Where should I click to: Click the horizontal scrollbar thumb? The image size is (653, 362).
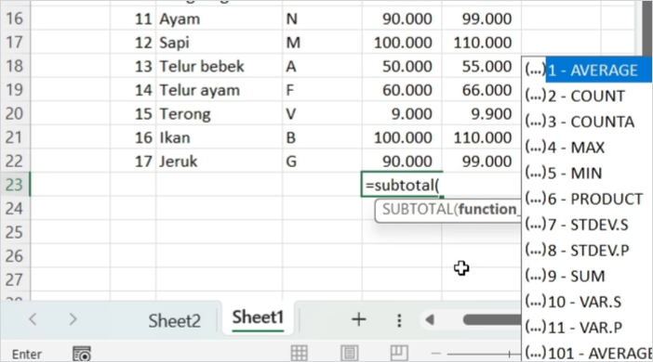click(492, 319)
